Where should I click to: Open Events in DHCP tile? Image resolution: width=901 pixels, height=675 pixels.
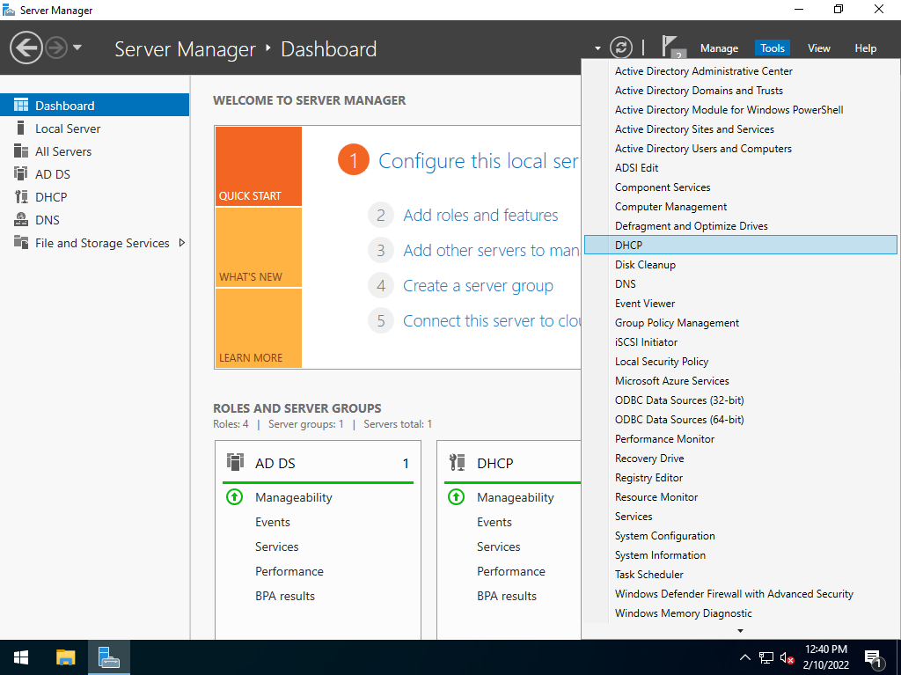494,522
